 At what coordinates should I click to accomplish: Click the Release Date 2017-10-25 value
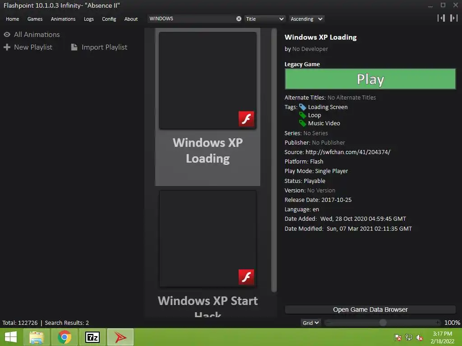[x=337, y=200]
